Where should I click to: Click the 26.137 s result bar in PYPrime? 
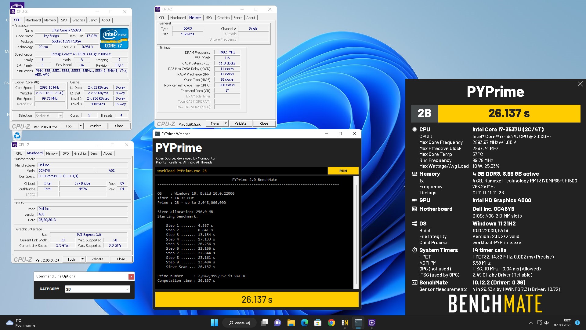257,299
